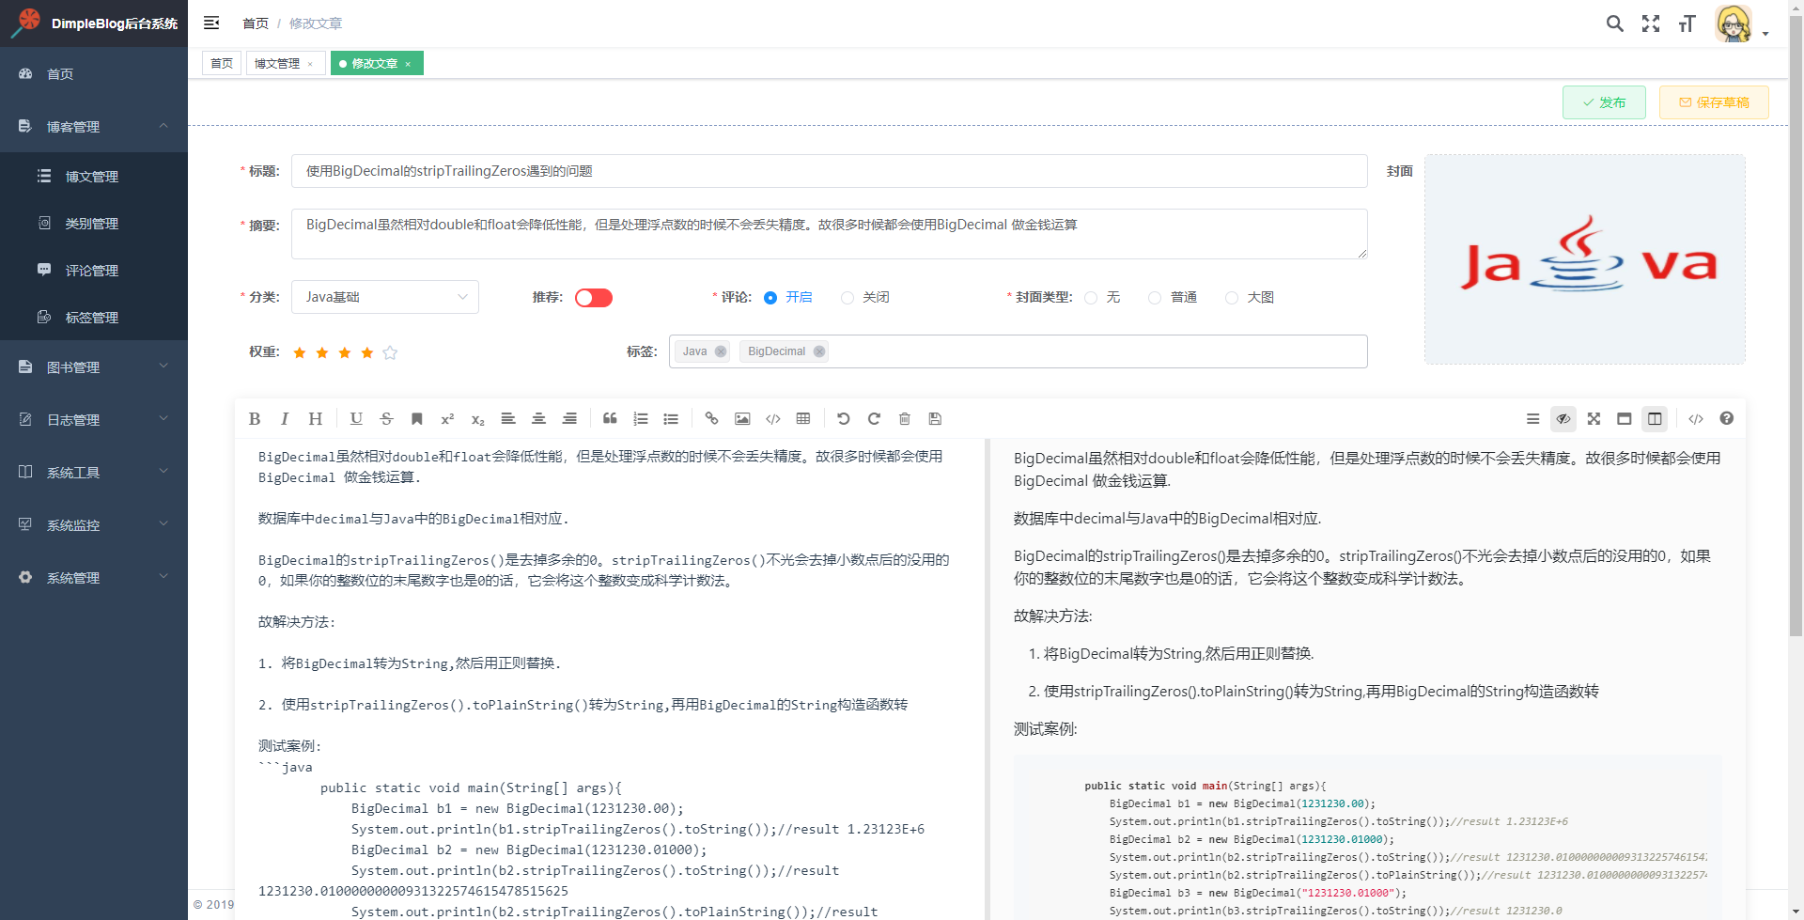Enter editor fullscreen mode

(1594, 419)
